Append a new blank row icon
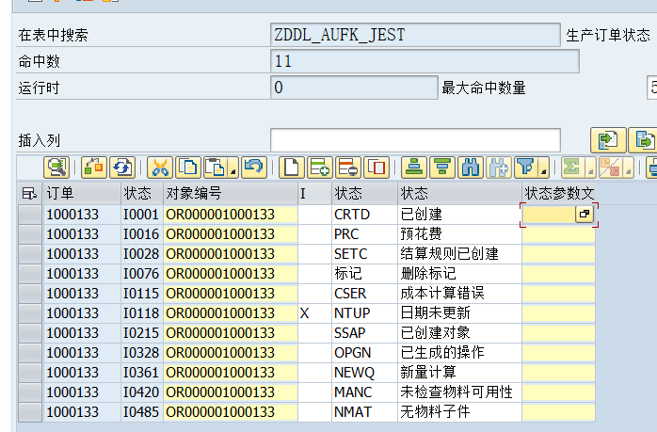 coord(292,168)
